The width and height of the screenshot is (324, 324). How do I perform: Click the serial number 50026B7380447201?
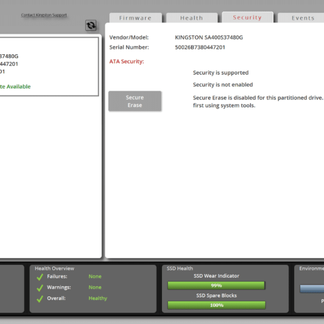[200, 47]
